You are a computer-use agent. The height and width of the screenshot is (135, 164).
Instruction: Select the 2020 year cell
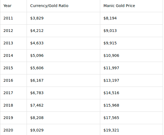(13, 130)
